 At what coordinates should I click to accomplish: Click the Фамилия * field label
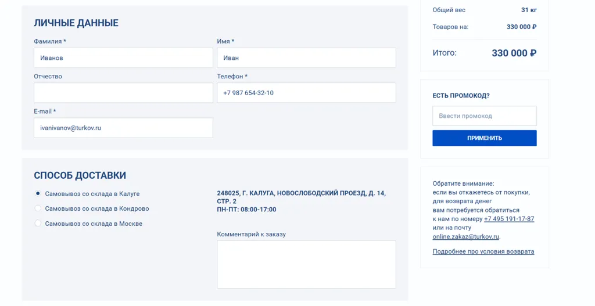click(x=50, y=41)
